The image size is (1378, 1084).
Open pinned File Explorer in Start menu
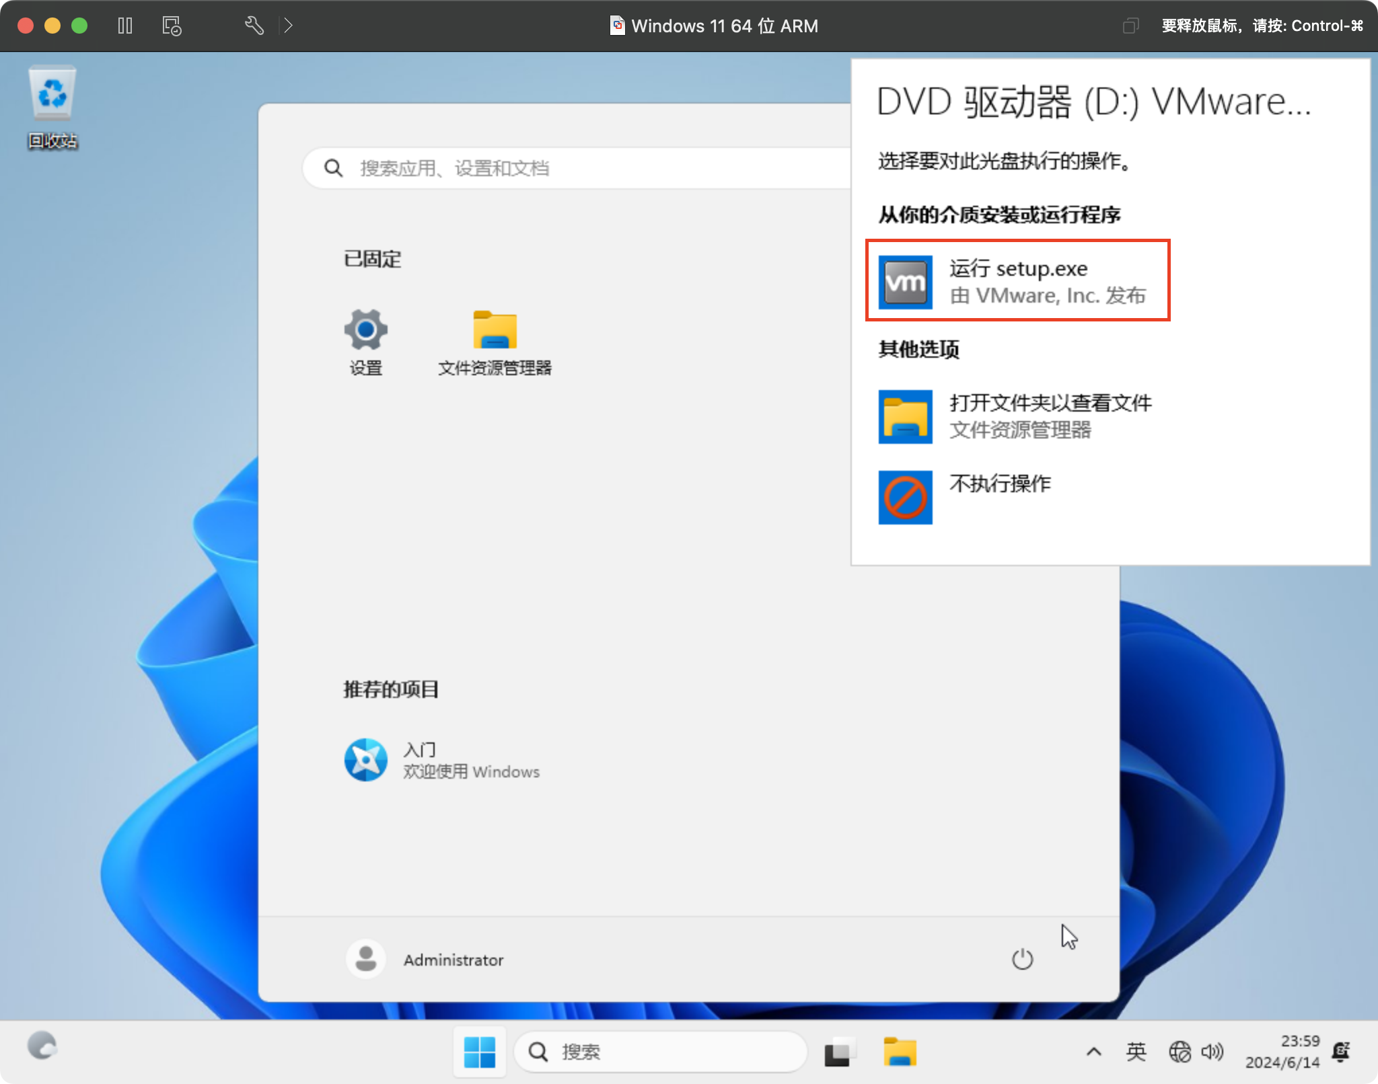(495, 342)
